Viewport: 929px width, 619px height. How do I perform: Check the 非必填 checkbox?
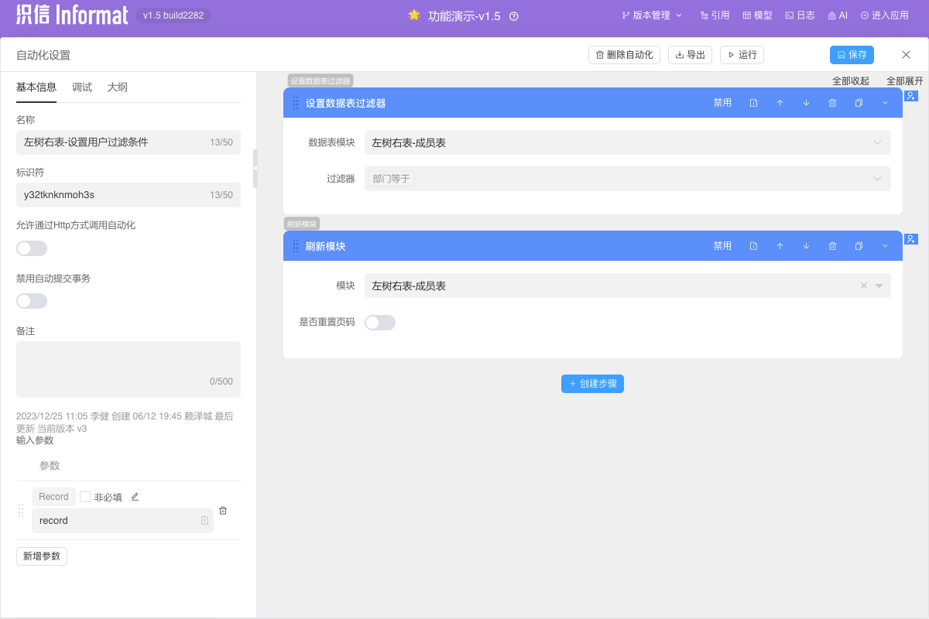click(x=85, y=497)
